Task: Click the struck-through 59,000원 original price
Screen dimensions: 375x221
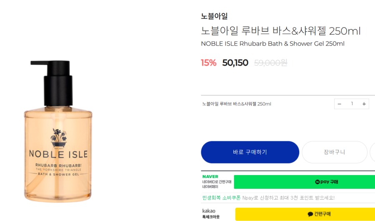Action: click(270, 63)
